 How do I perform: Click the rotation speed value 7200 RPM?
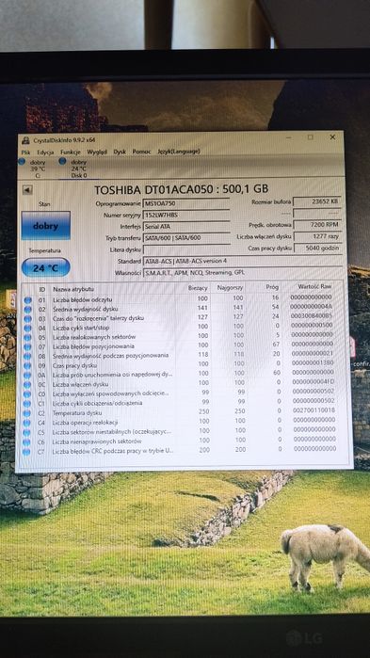317,224
